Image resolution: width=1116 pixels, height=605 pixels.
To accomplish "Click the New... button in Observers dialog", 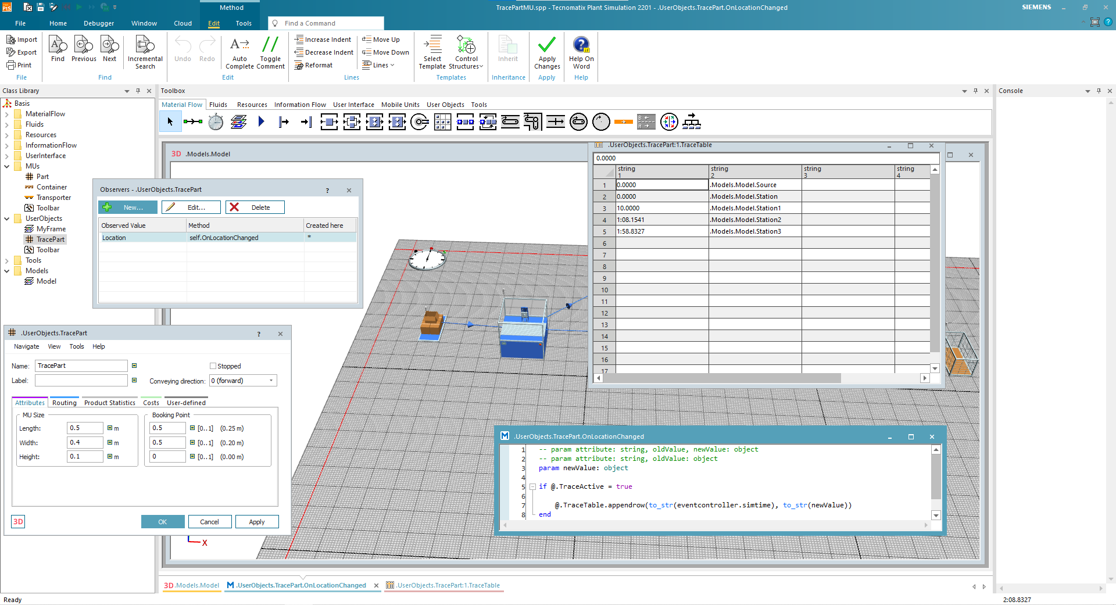I will [x=128, y=207].
